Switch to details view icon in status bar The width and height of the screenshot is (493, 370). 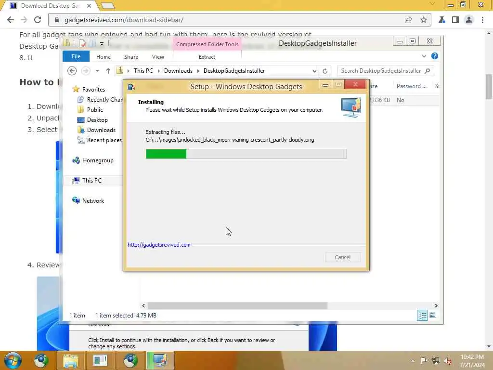click(422, 315)
